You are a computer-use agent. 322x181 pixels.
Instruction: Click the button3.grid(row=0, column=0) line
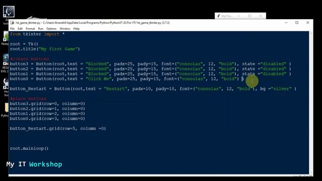tap(47, 104)
